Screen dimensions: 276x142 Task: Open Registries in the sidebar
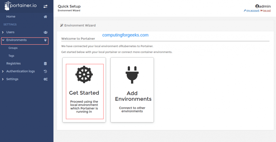tap(13, 63)
